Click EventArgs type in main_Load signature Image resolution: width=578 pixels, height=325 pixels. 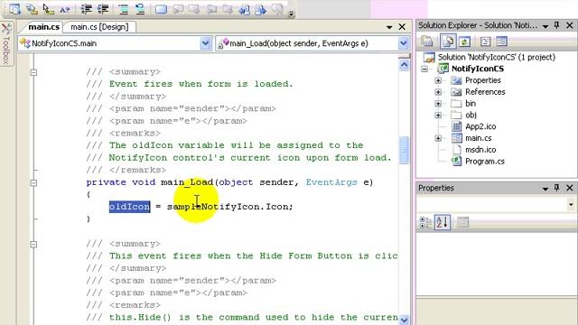pos(331,182)
